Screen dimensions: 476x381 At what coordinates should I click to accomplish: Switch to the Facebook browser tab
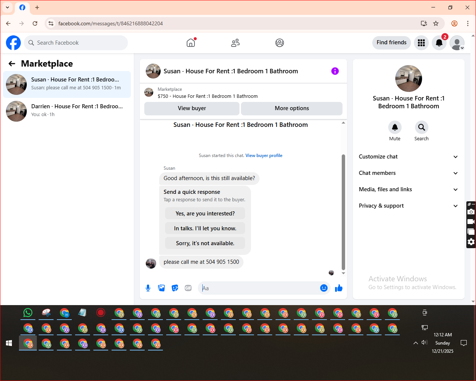22,7
